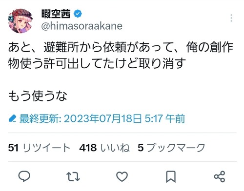Click the reply speech bubble icon
This screenshot has width=244, height=191.
pos(24,176)
